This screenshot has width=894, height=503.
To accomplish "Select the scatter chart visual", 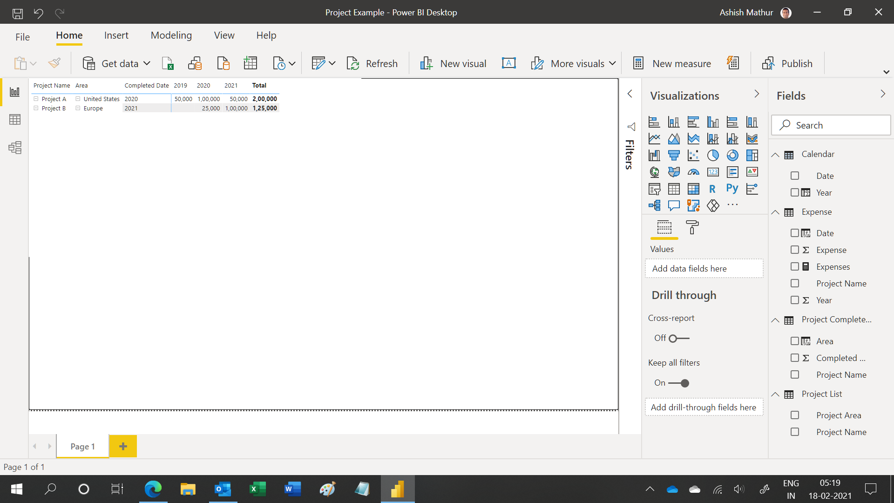I will (693, 155).
